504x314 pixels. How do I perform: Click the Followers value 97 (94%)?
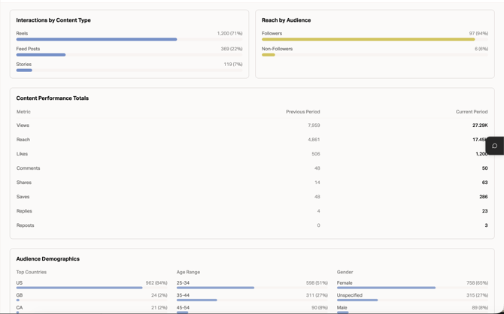click(x=478, y=33)
